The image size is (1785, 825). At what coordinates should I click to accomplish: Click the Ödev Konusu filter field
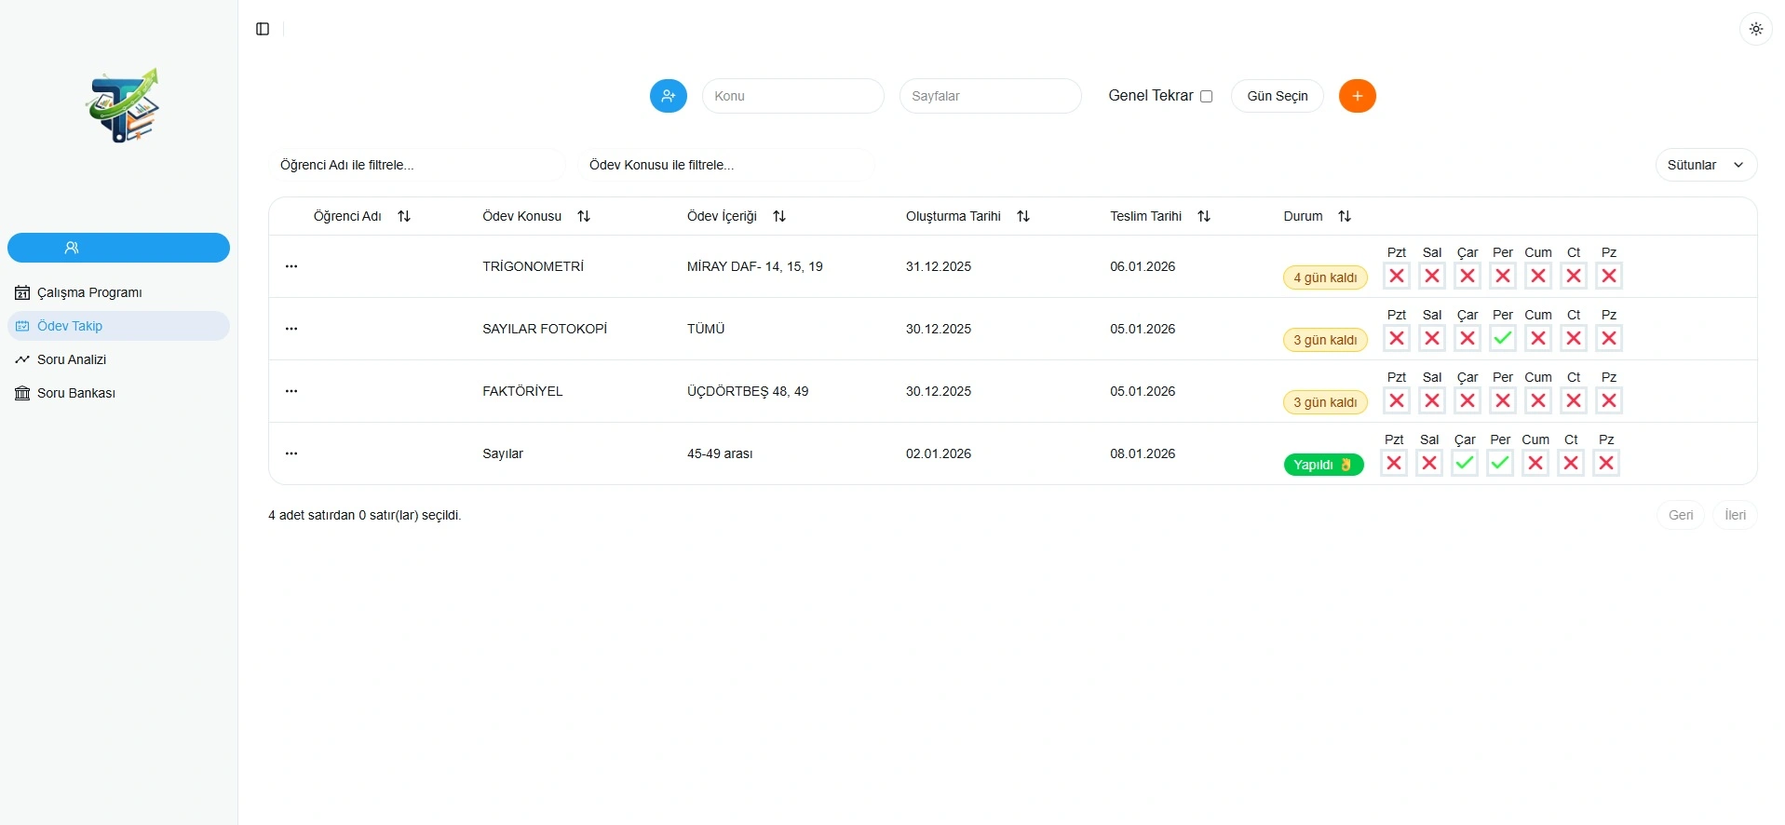pyautogui.click(x=726, y=165)
